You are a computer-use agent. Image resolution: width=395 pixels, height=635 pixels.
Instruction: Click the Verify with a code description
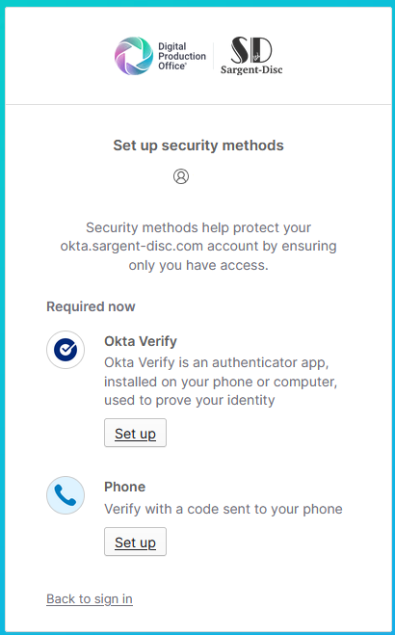pyautogui.click(x=224, y=509)
